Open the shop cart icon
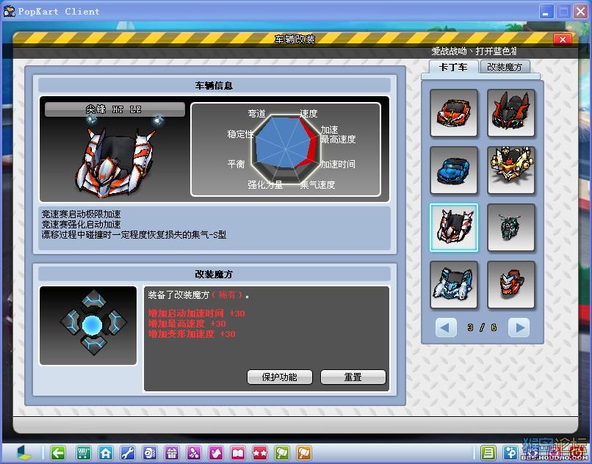 (83, 453)
